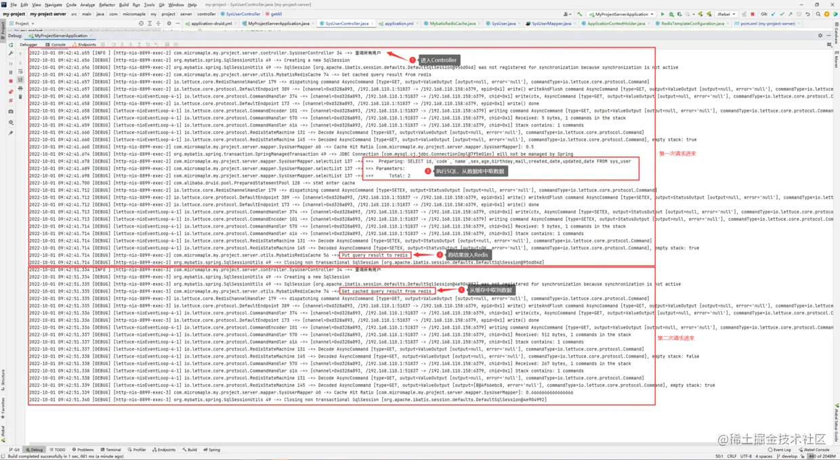Open the Build tool window tab at bottom

[190, 450]
